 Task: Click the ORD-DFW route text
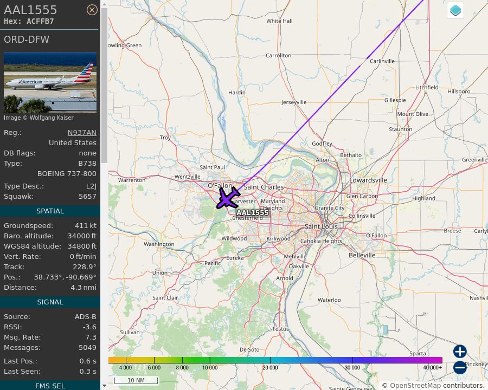pos(27,40)
